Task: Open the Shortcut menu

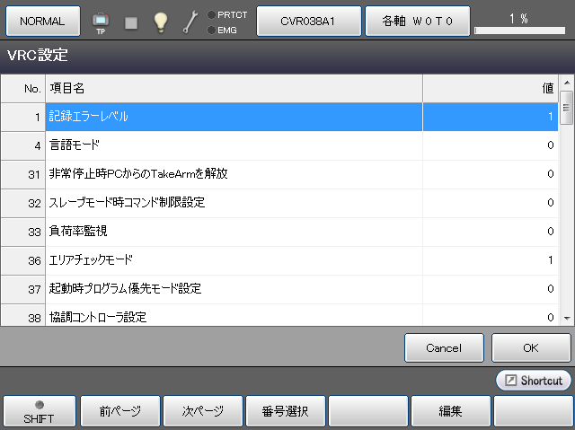Action: [x=534, y=381]
